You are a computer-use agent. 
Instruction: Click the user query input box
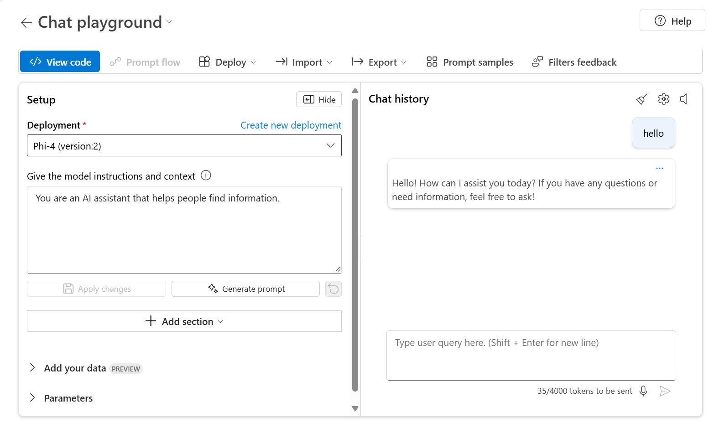pos(531,356)
